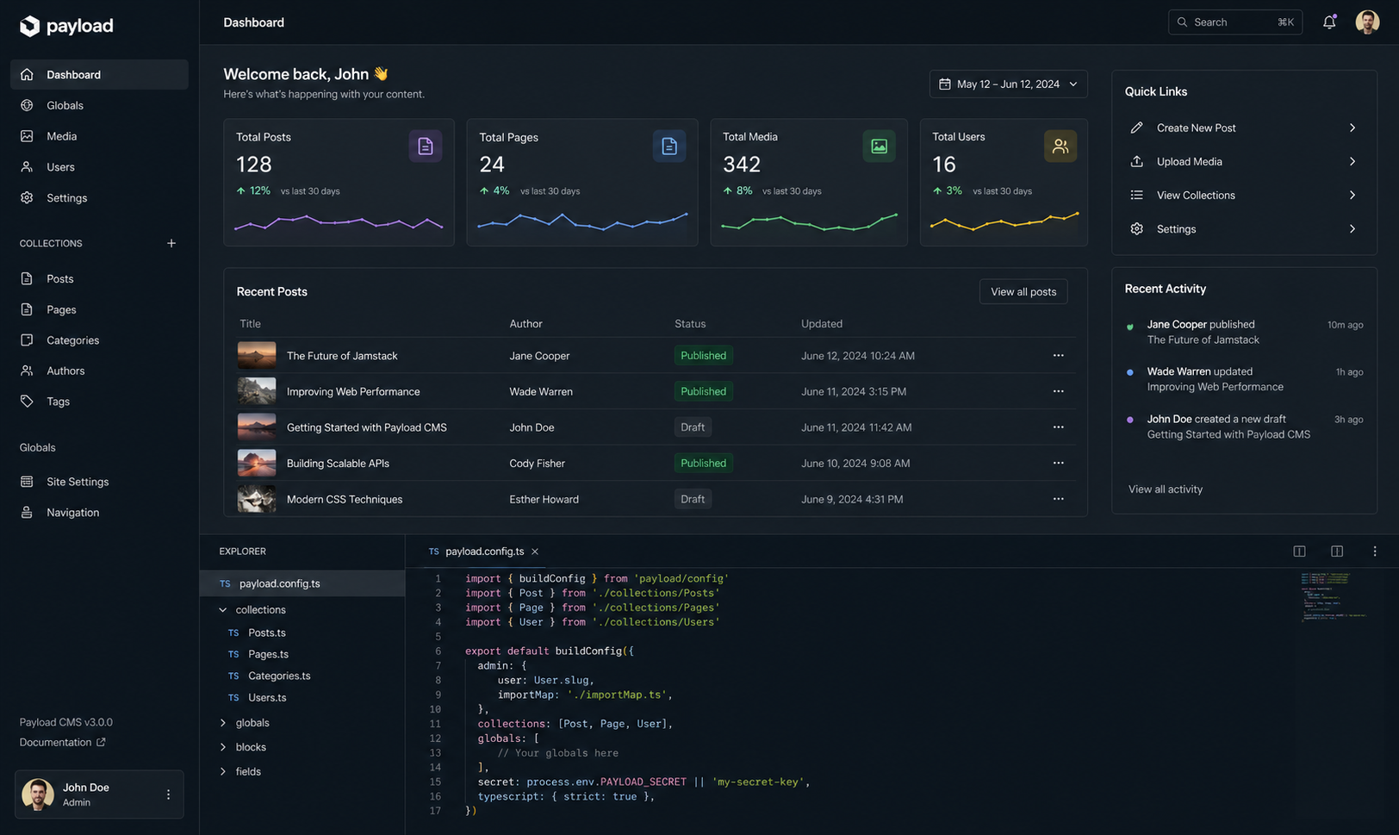Open the Posts collection
The image size is (1399, 835).
tap(99, 279)
